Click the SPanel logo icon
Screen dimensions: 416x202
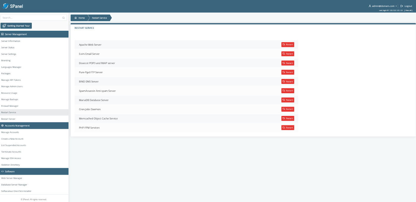pos(5,6)
